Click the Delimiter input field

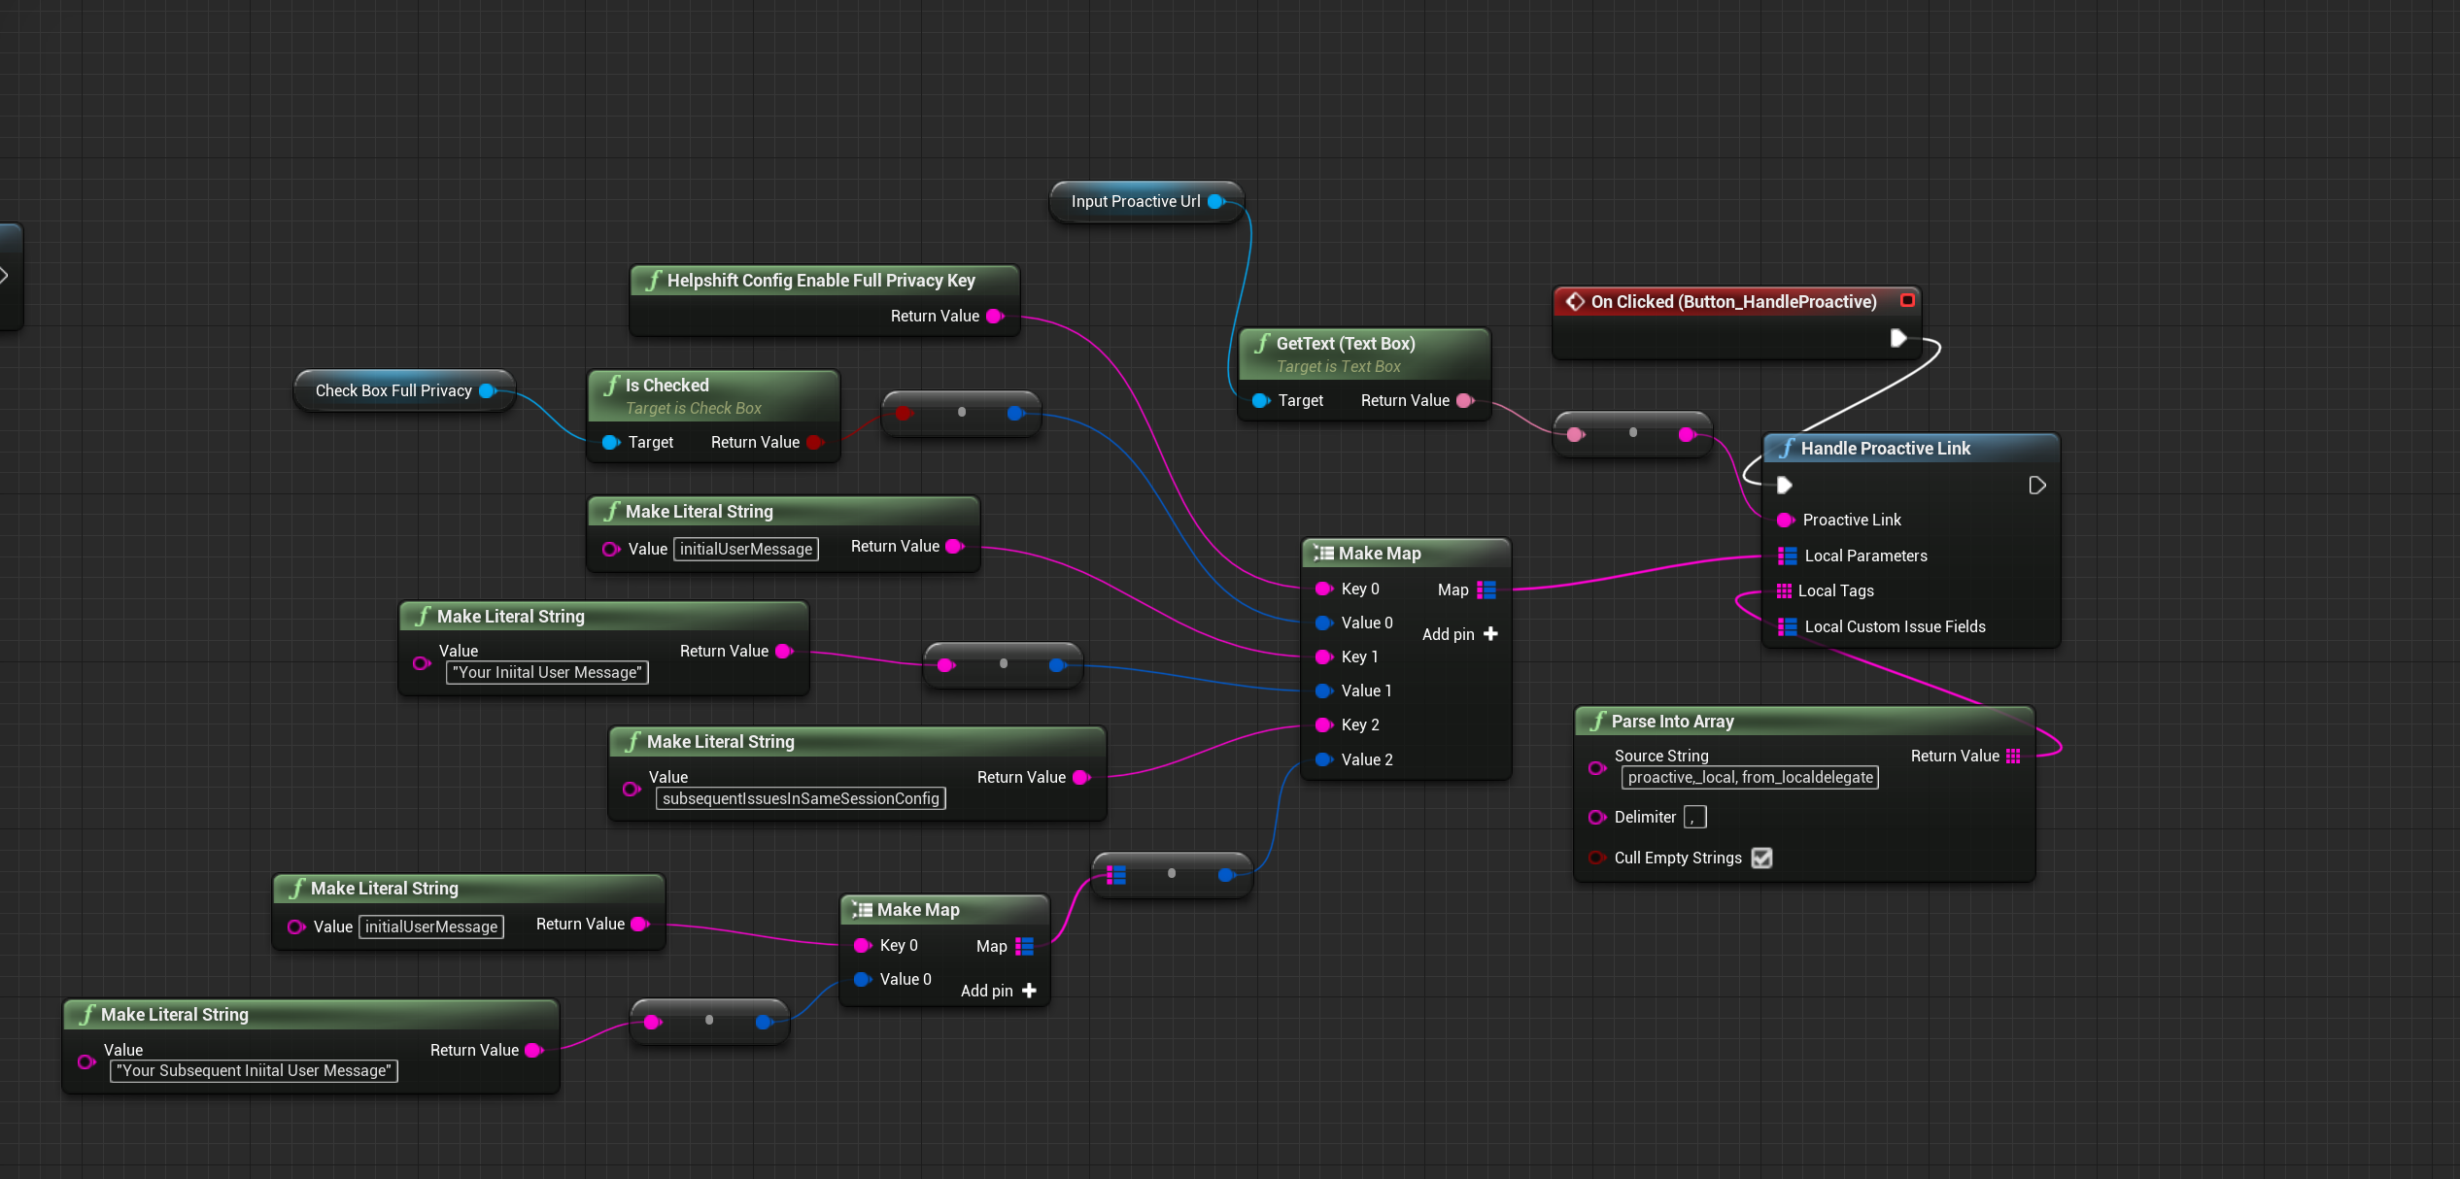1694,817
